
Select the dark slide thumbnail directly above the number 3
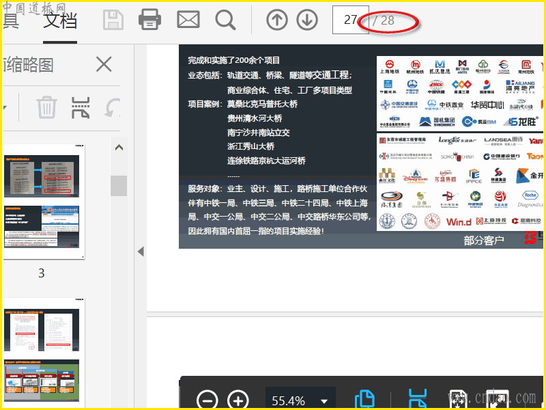tap(42, 227)
